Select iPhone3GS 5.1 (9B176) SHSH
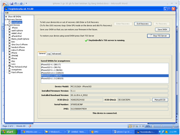The image size is (180, 135). click(105, 67)
